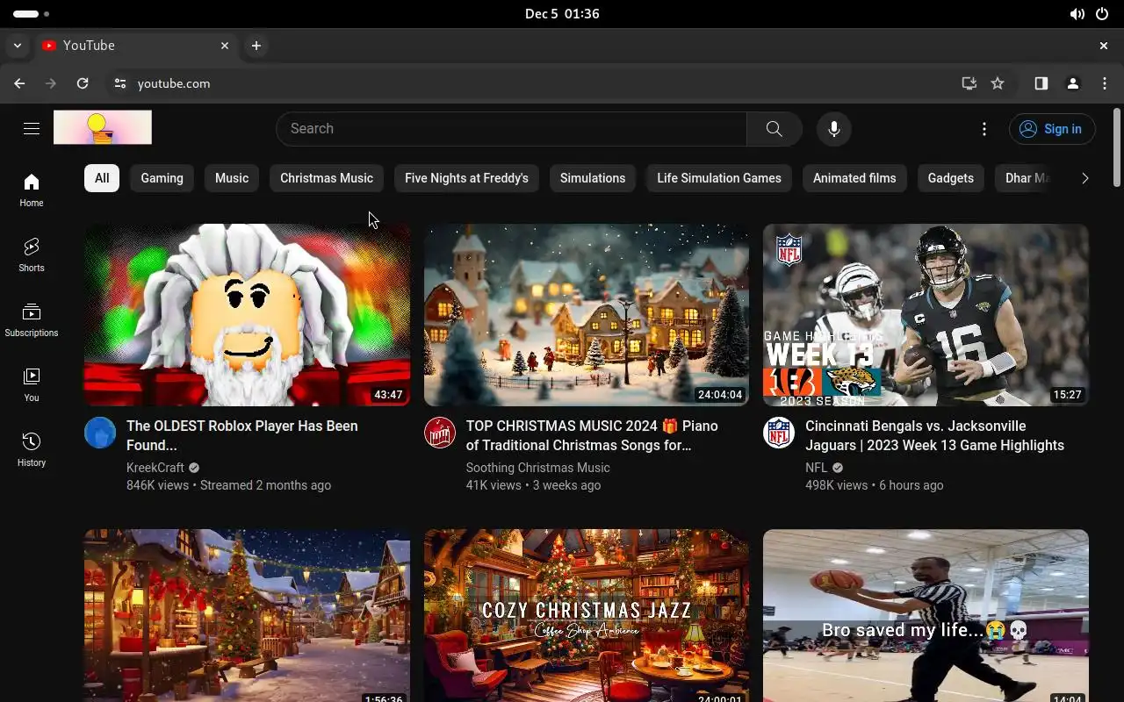Open TOP CHRISTMAS MUSIC 2024 video title

[592, 435]
